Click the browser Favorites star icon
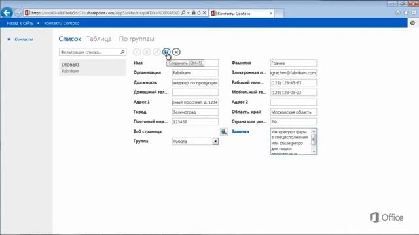This screenshot has height=235, width=419. point(406,13)
